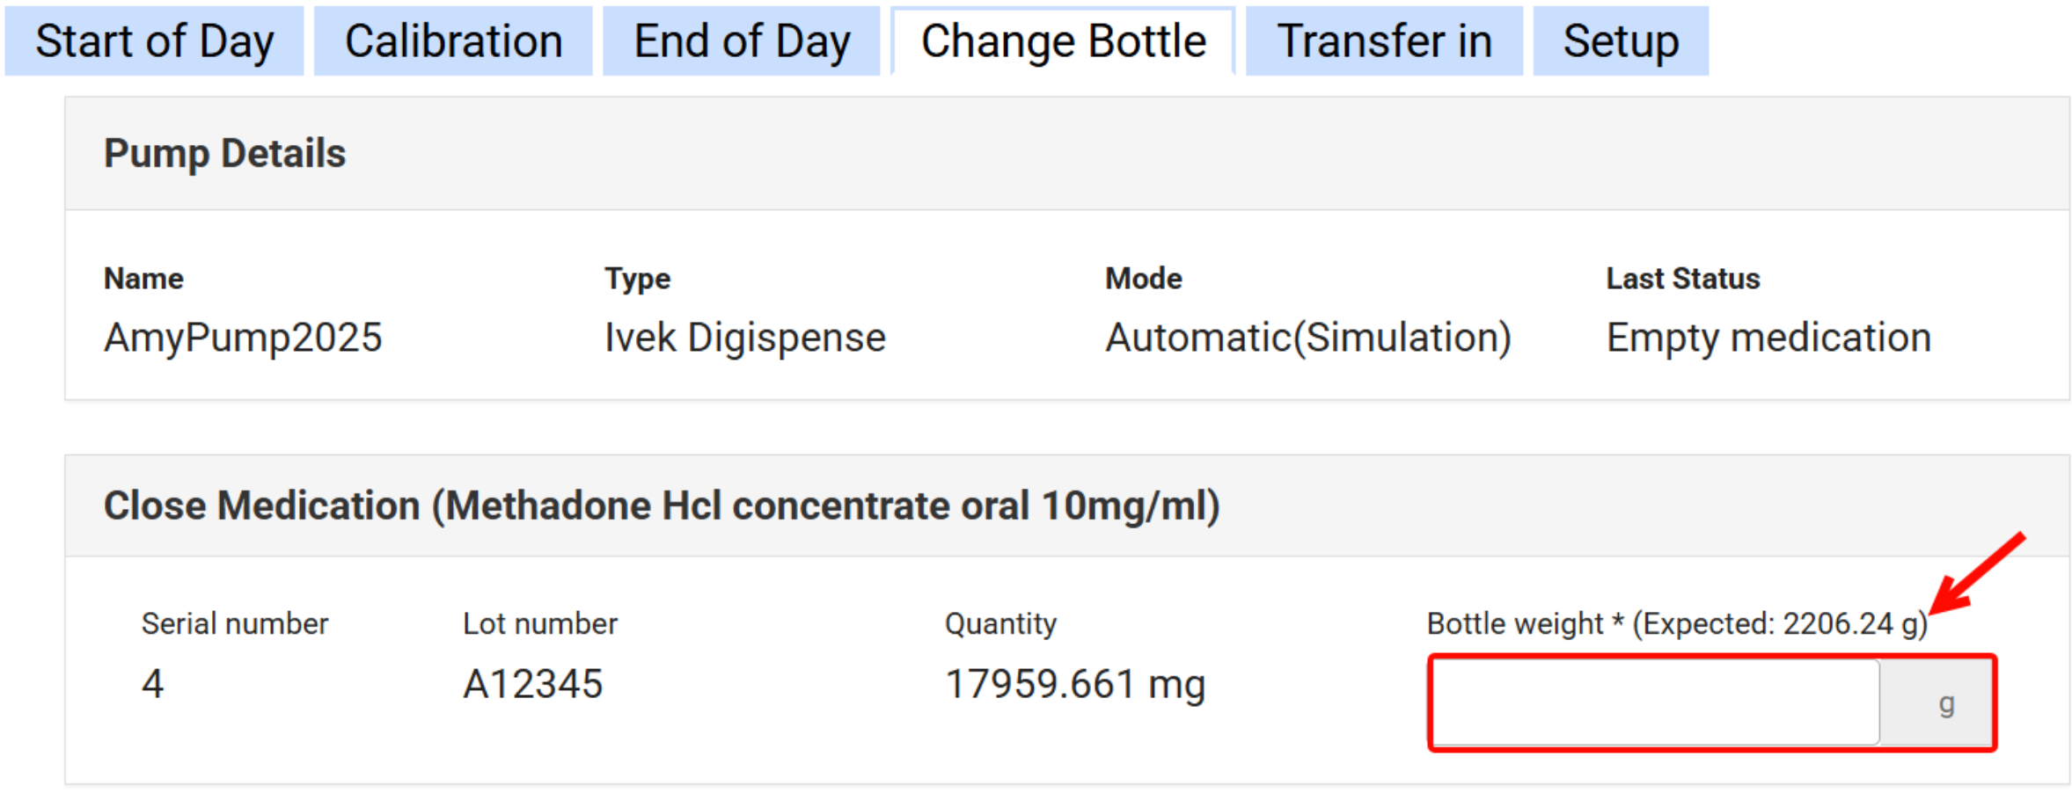Click the pump name AmyPump2025
The height and width of the screenshot is (793, 2072).
[243, 338]
